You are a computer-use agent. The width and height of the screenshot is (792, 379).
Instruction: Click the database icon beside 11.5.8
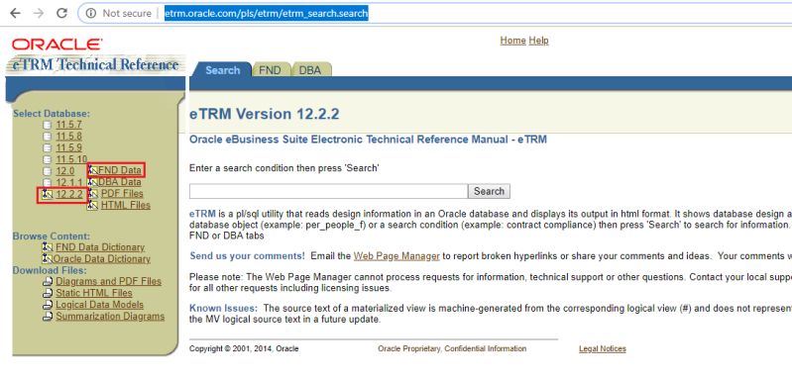click(47, 137)
